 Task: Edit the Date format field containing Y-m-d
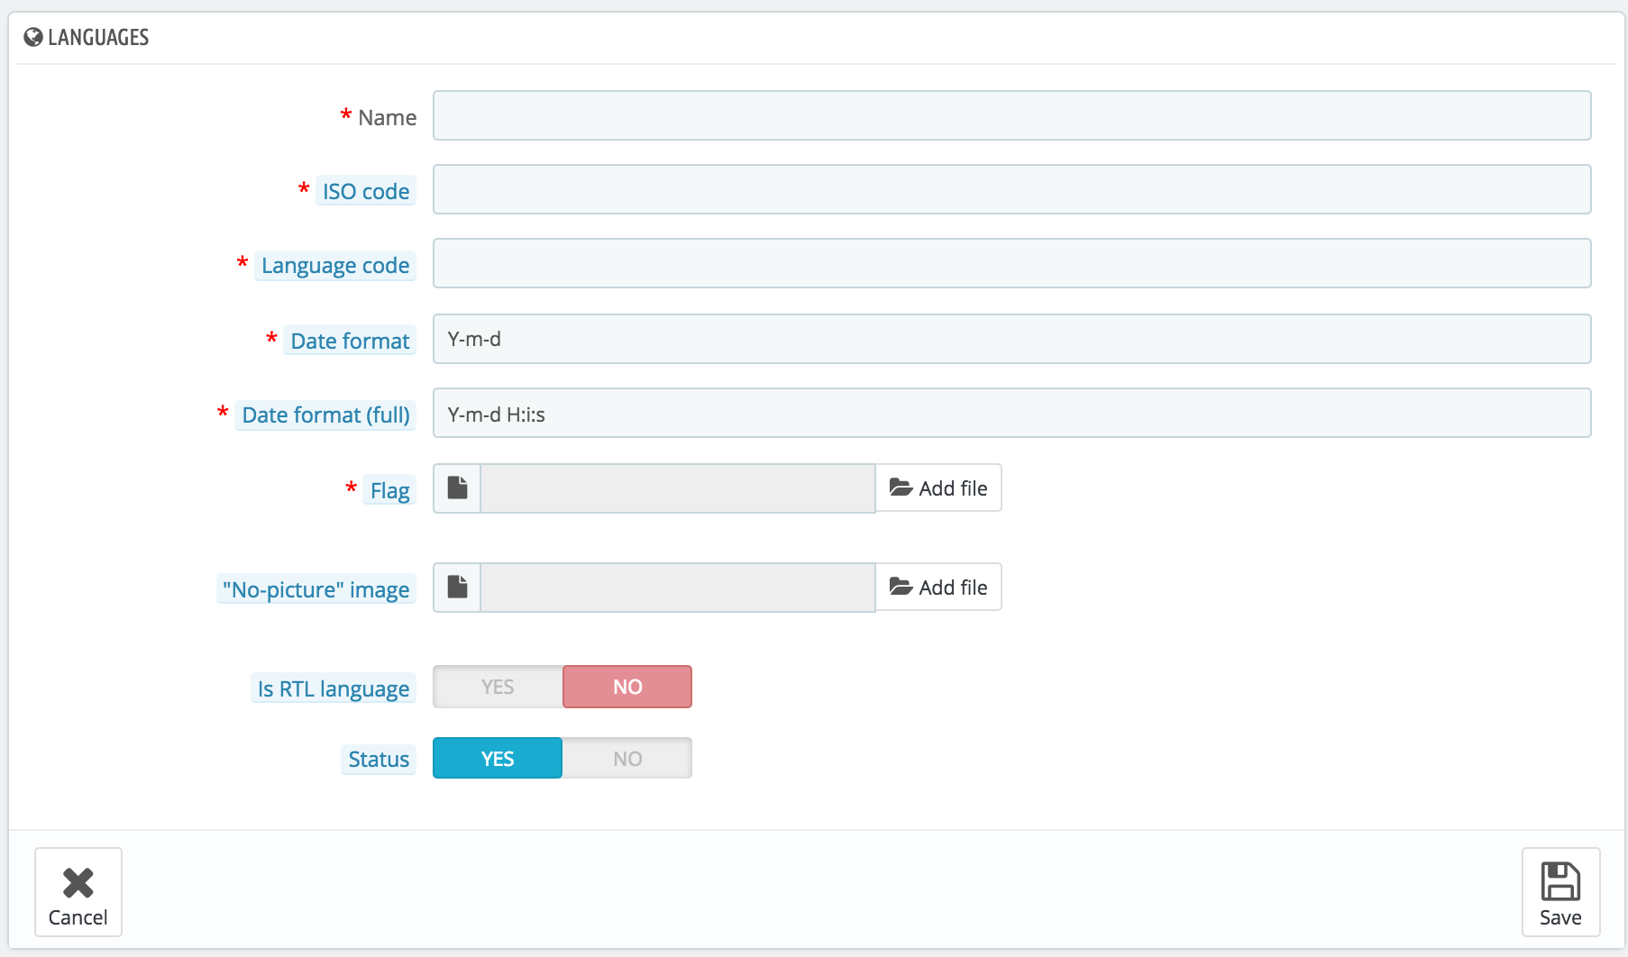point(1011,339)
